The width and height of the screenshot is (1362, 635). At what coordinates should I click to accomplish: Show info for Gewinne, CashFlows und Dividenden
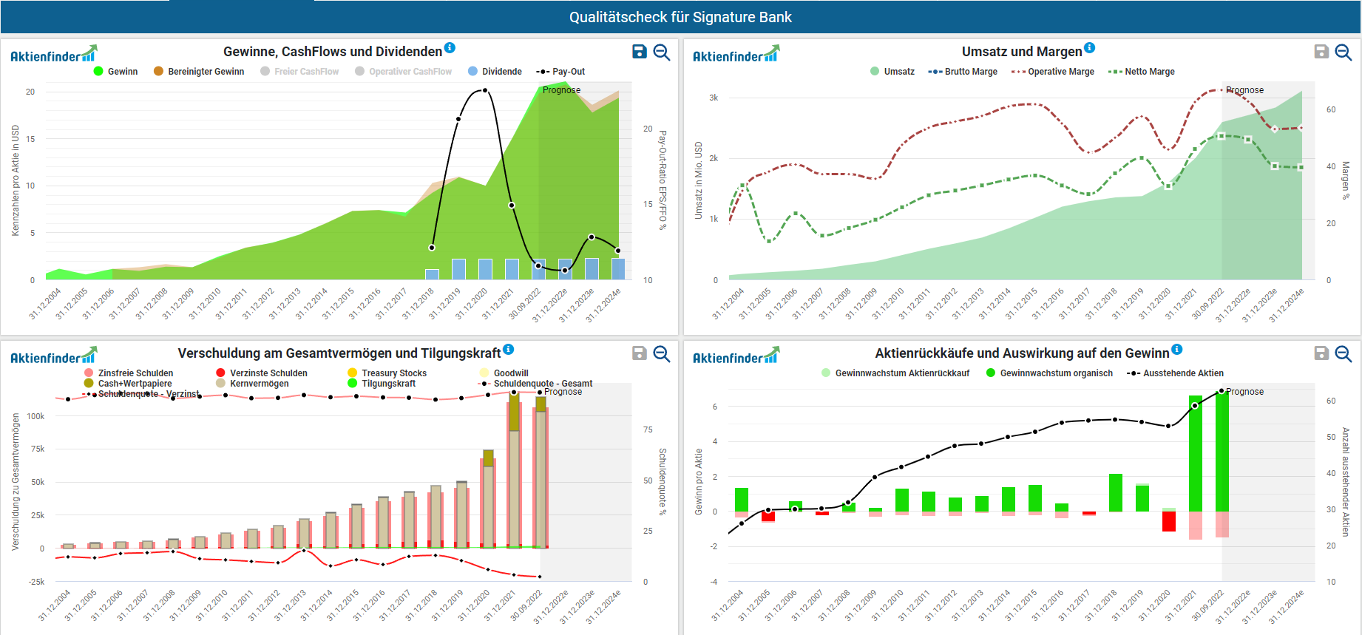tap(450, 48)
